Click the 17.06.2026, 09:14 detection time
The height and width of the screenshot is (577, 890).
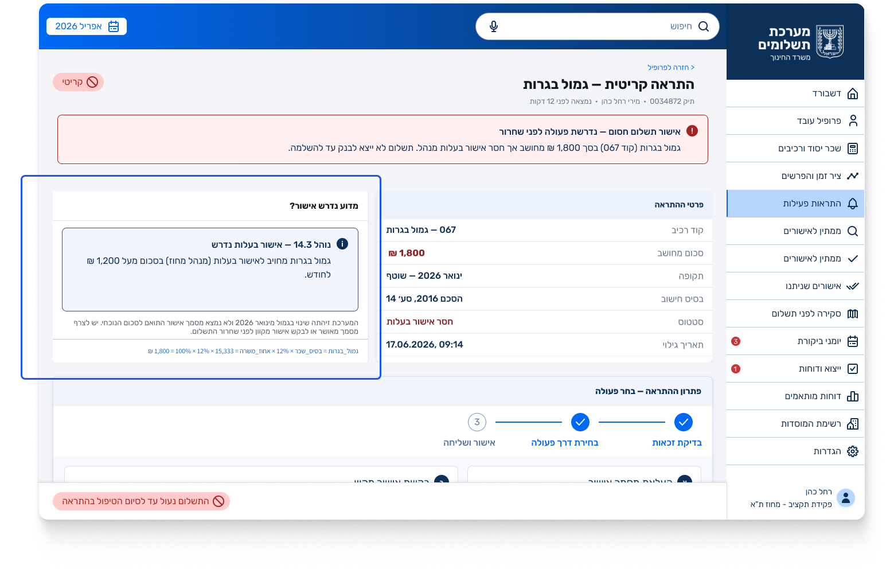coord(424,345)
